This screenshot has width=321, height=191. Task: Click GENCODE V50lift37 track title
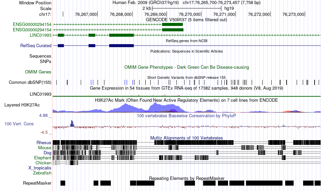point(186,20)
